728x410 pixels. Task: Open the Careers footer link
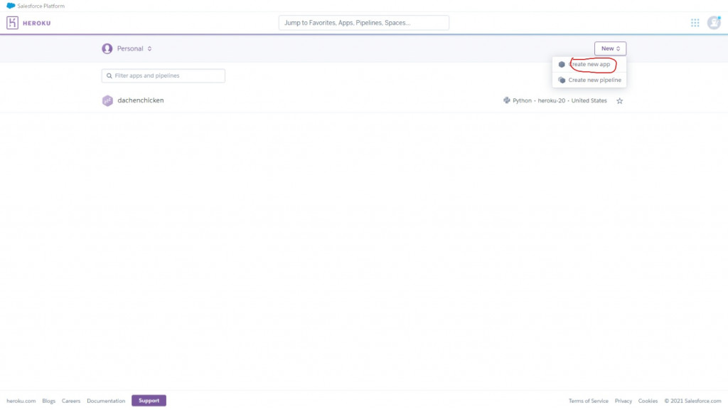(x=71, y=401)
